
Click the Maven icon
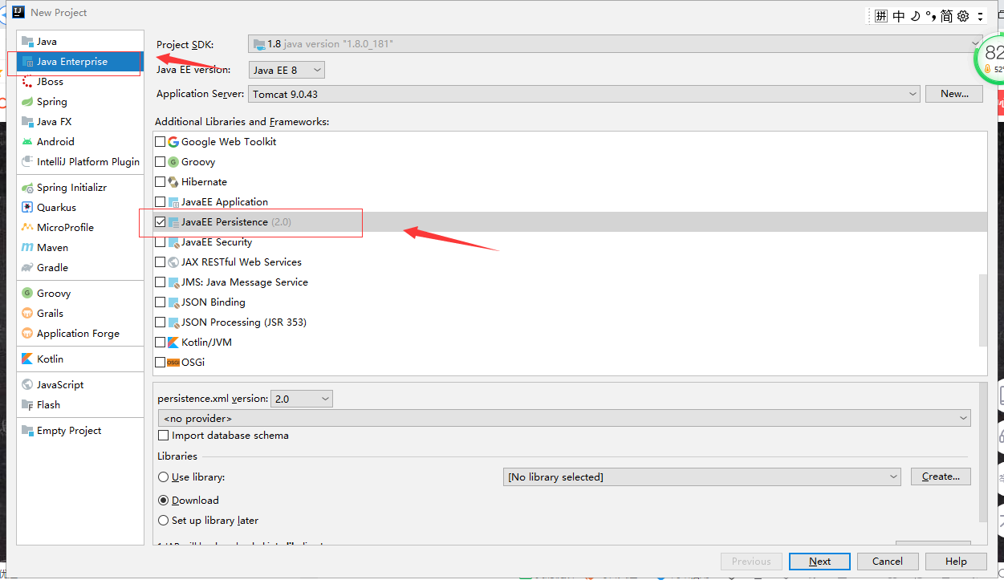pyautogui.click(x=27, y=247)
